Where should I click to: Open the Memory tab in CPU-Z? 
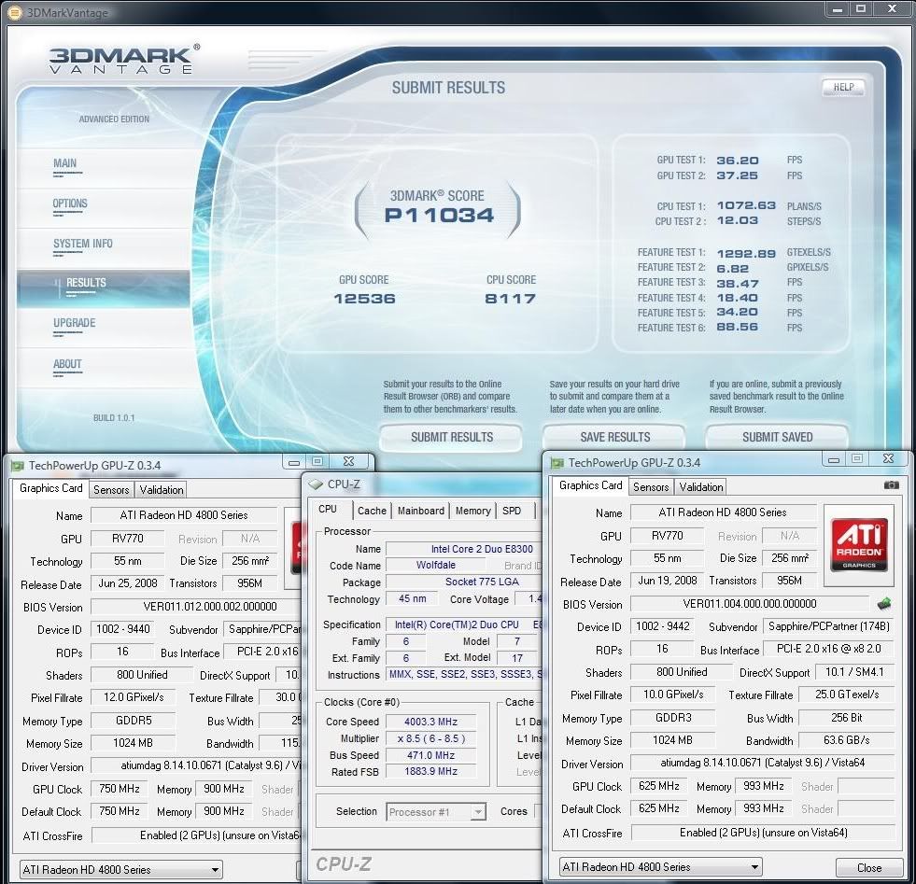pos(472,511)
